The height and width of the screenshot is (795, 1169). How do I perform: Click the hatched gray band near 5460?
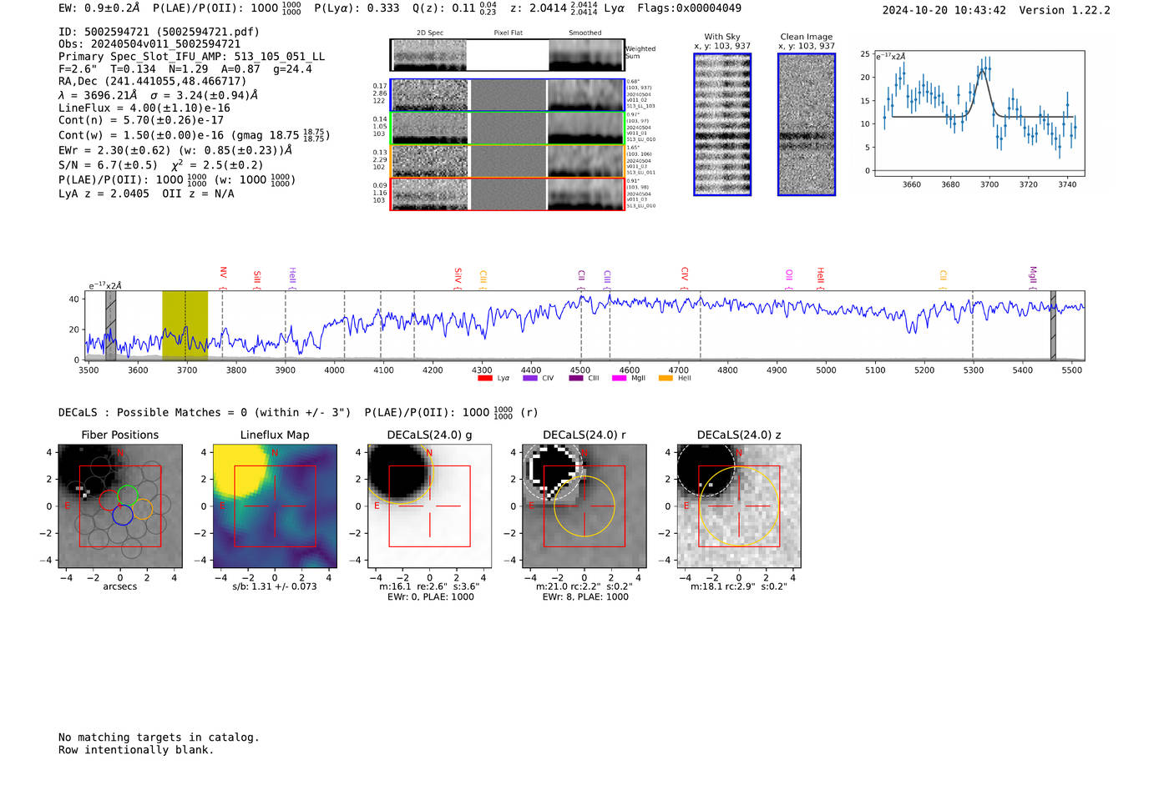tap(1053, 325)
